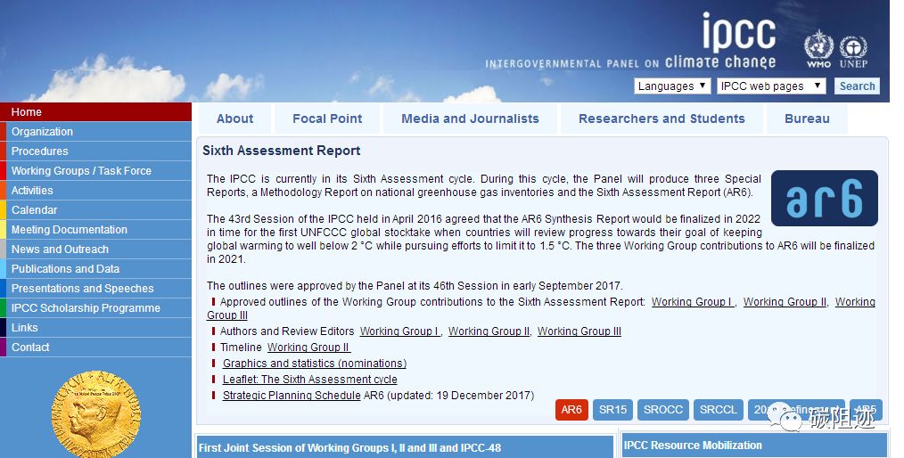This screenshot has height=458, width=904.
Task: Click the WMO emblem icon
Action: [x=818, y=45]
